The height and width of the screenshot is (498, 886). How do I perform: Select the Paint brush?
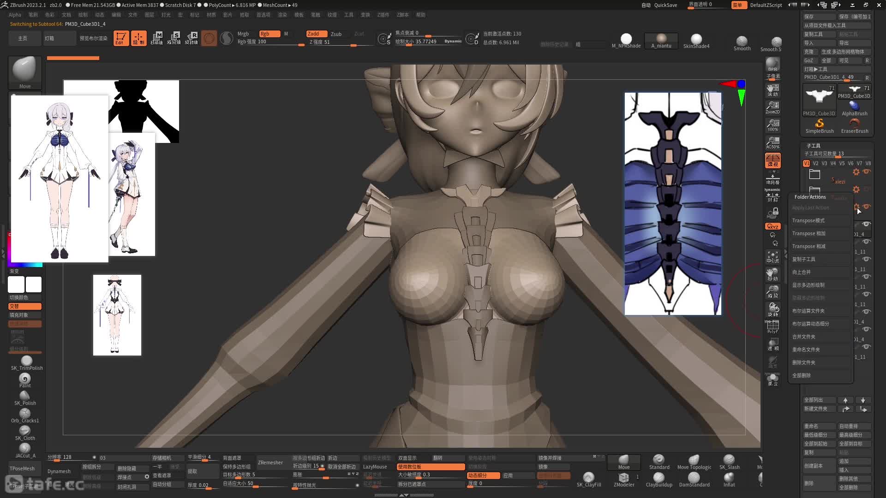pyautogui.click(x=25, y=380)
